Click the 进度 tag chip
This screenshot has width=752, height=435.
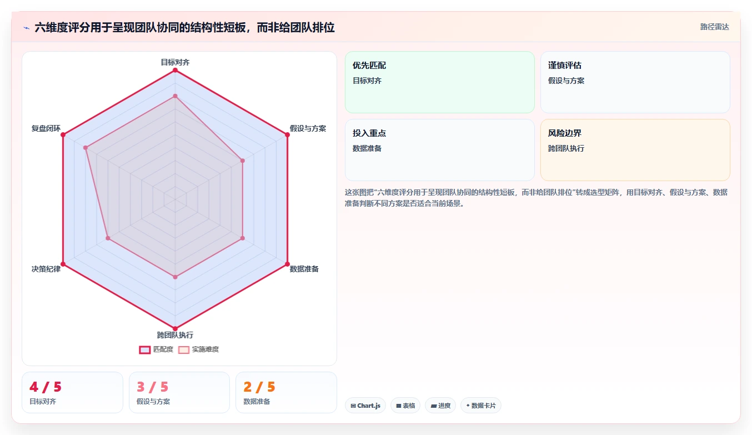point(440,406)
